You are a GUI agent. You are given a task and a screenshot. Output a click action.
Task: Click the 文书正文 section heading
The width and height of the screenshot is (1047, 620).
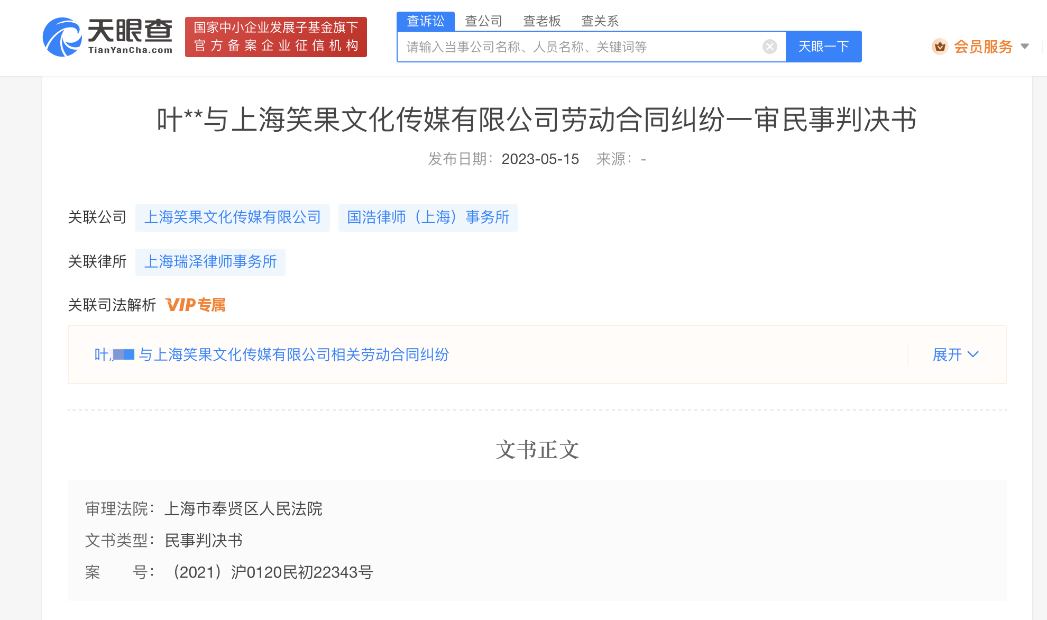(x=537, y=450)
